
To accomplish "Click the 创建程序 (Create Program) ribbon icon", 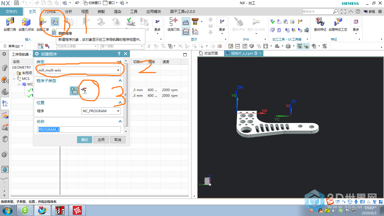I will pyautogui.click(x=55, y=22).
